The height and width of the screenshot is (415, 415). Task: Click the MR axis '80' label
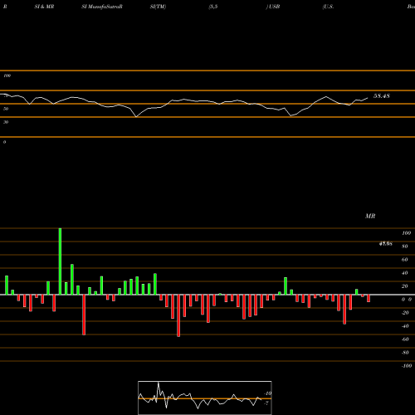click(x=405, y=247)
